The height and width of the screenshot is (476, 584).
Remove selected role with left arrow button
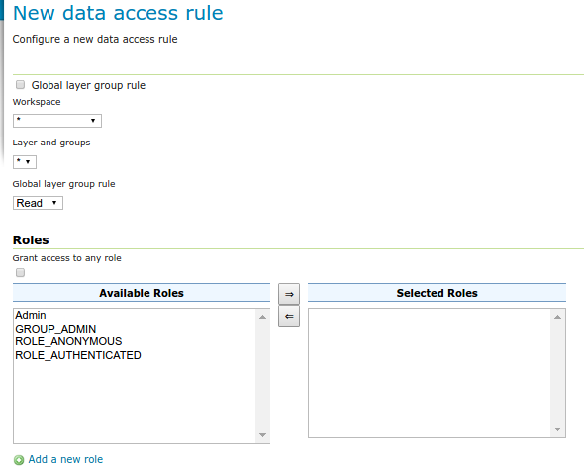click(289, 316)
